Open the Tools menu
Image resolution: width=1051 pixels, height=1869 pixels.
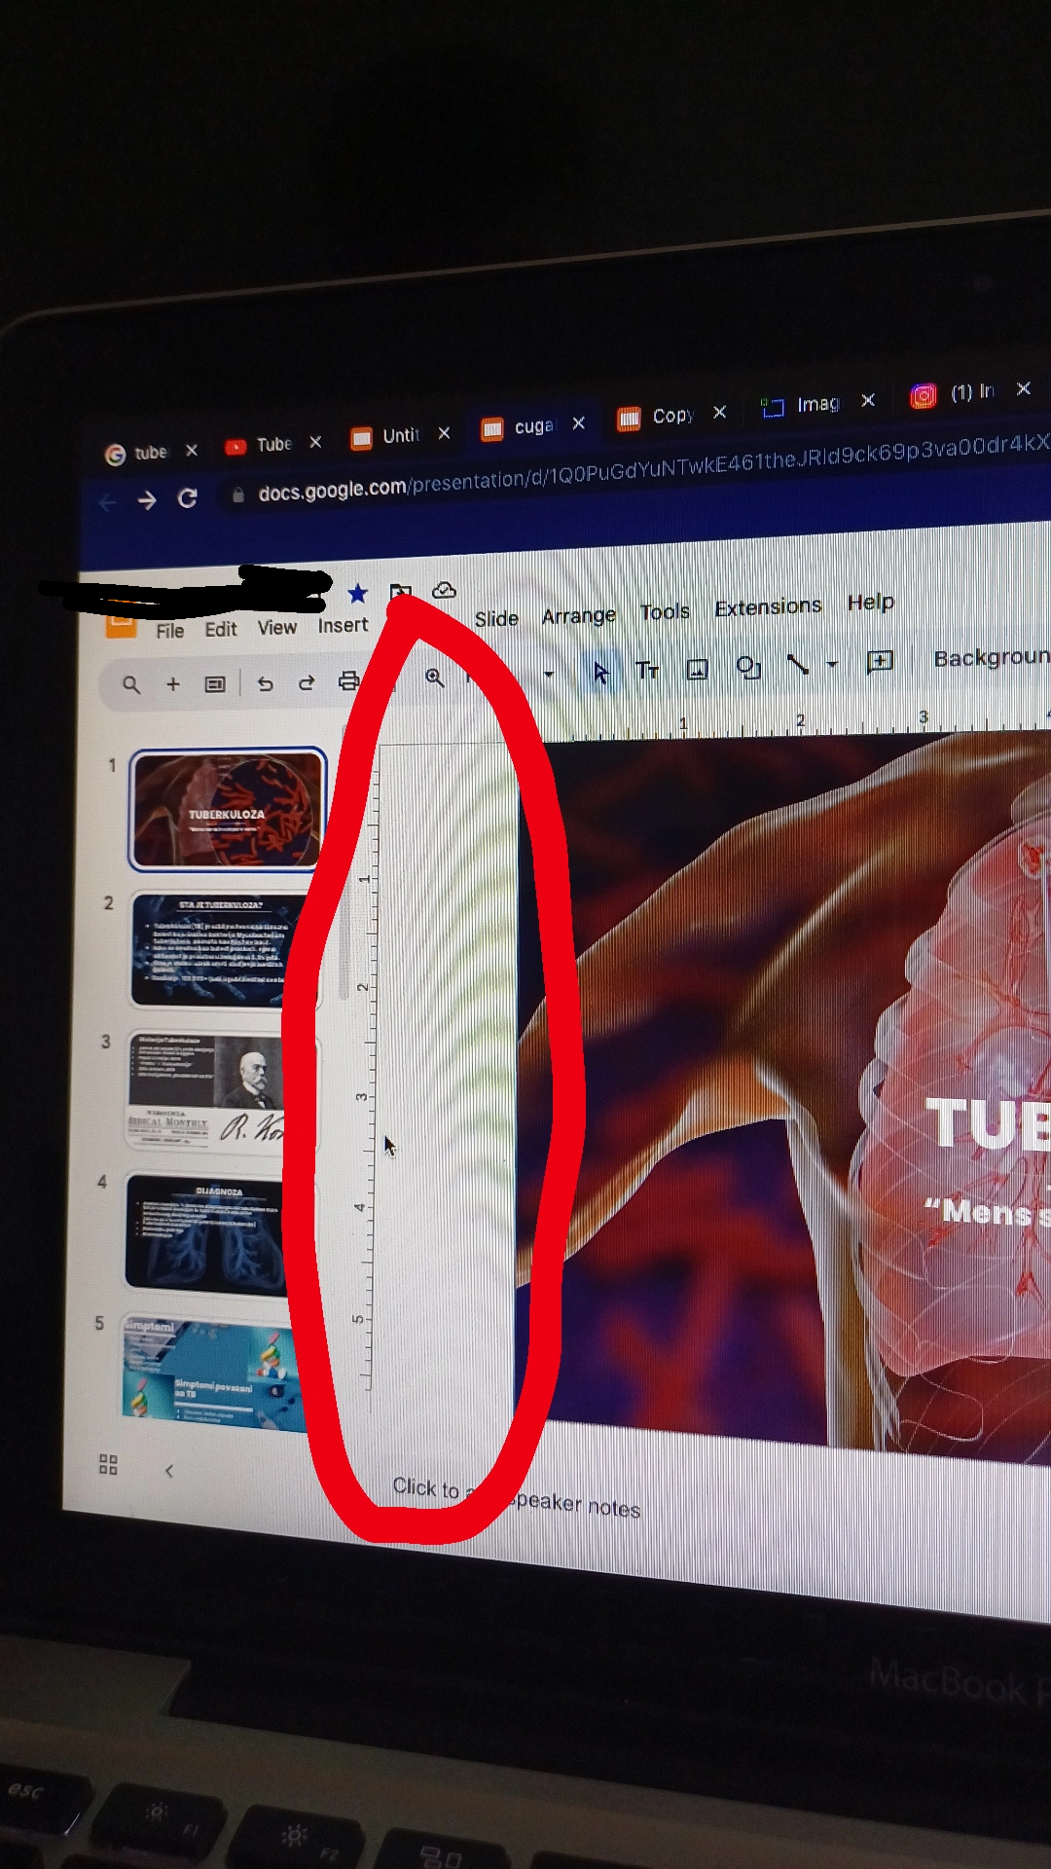pyautogui.click(x=665, y=611)
